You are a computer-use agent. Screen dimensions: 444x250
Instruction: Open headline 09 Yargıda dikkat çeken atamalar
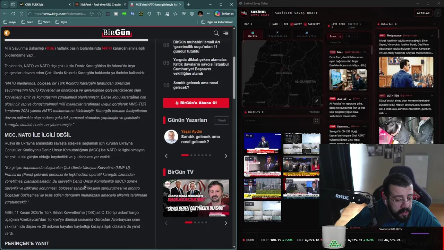click(x=201, y=66)
